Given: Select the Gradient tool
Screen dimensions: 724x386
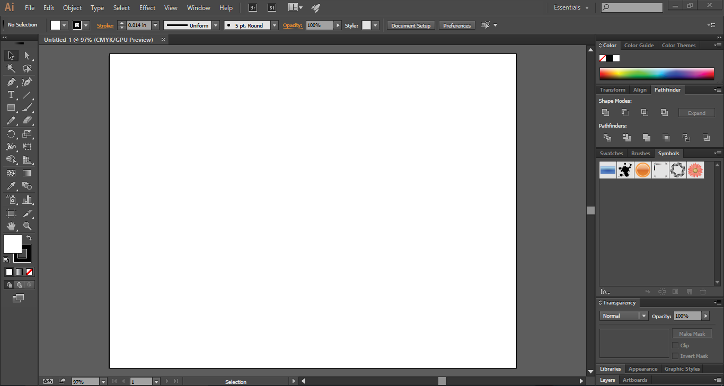Looking at the screenshot, I should pos(28,173).
